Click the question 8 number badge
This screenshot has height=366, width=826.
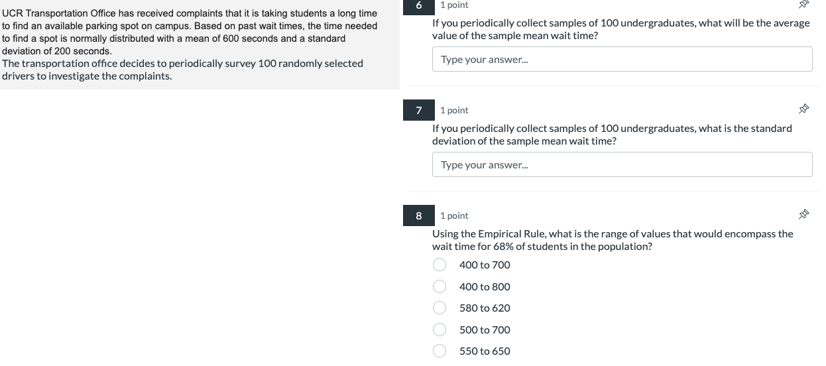(419, 215)
